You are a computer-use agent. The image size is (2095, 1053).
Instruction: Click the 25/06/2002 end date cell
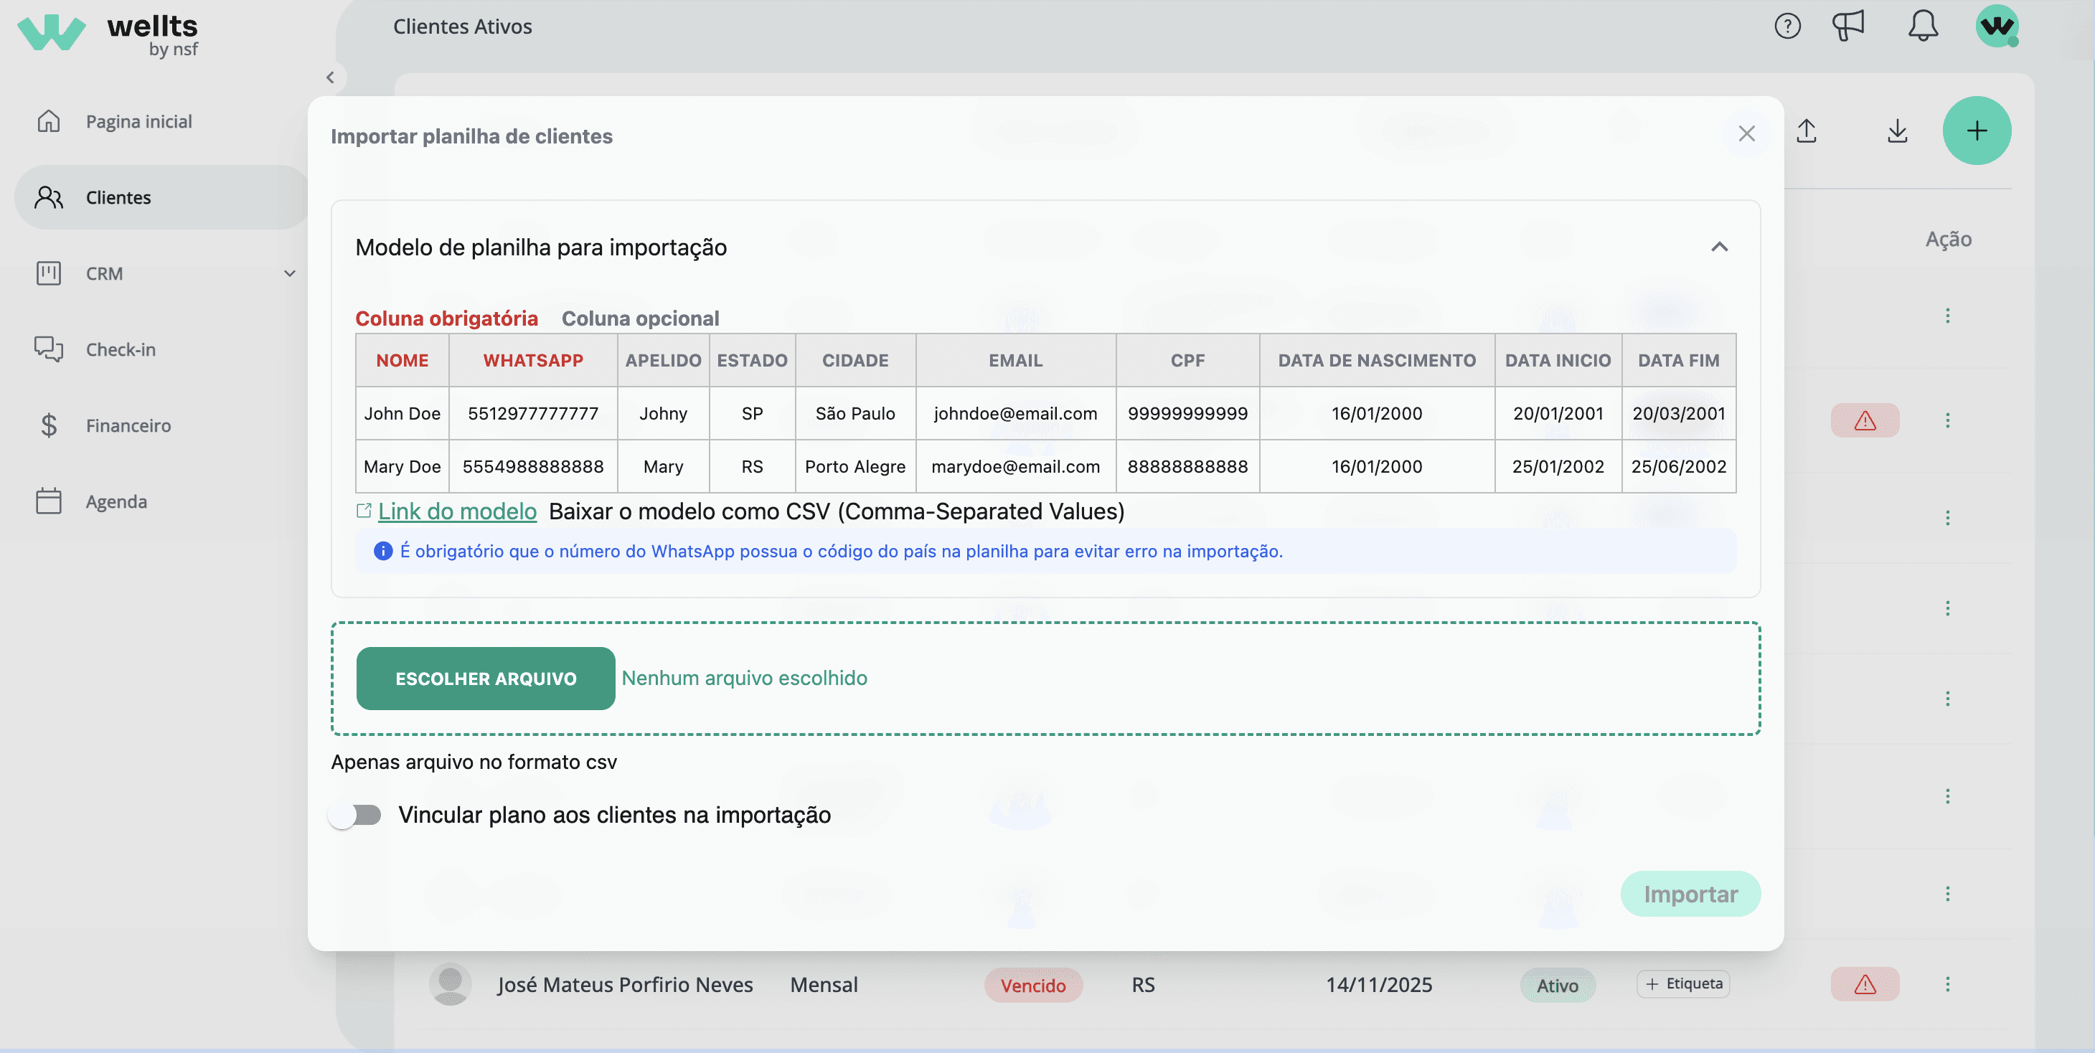point(1679,467)
